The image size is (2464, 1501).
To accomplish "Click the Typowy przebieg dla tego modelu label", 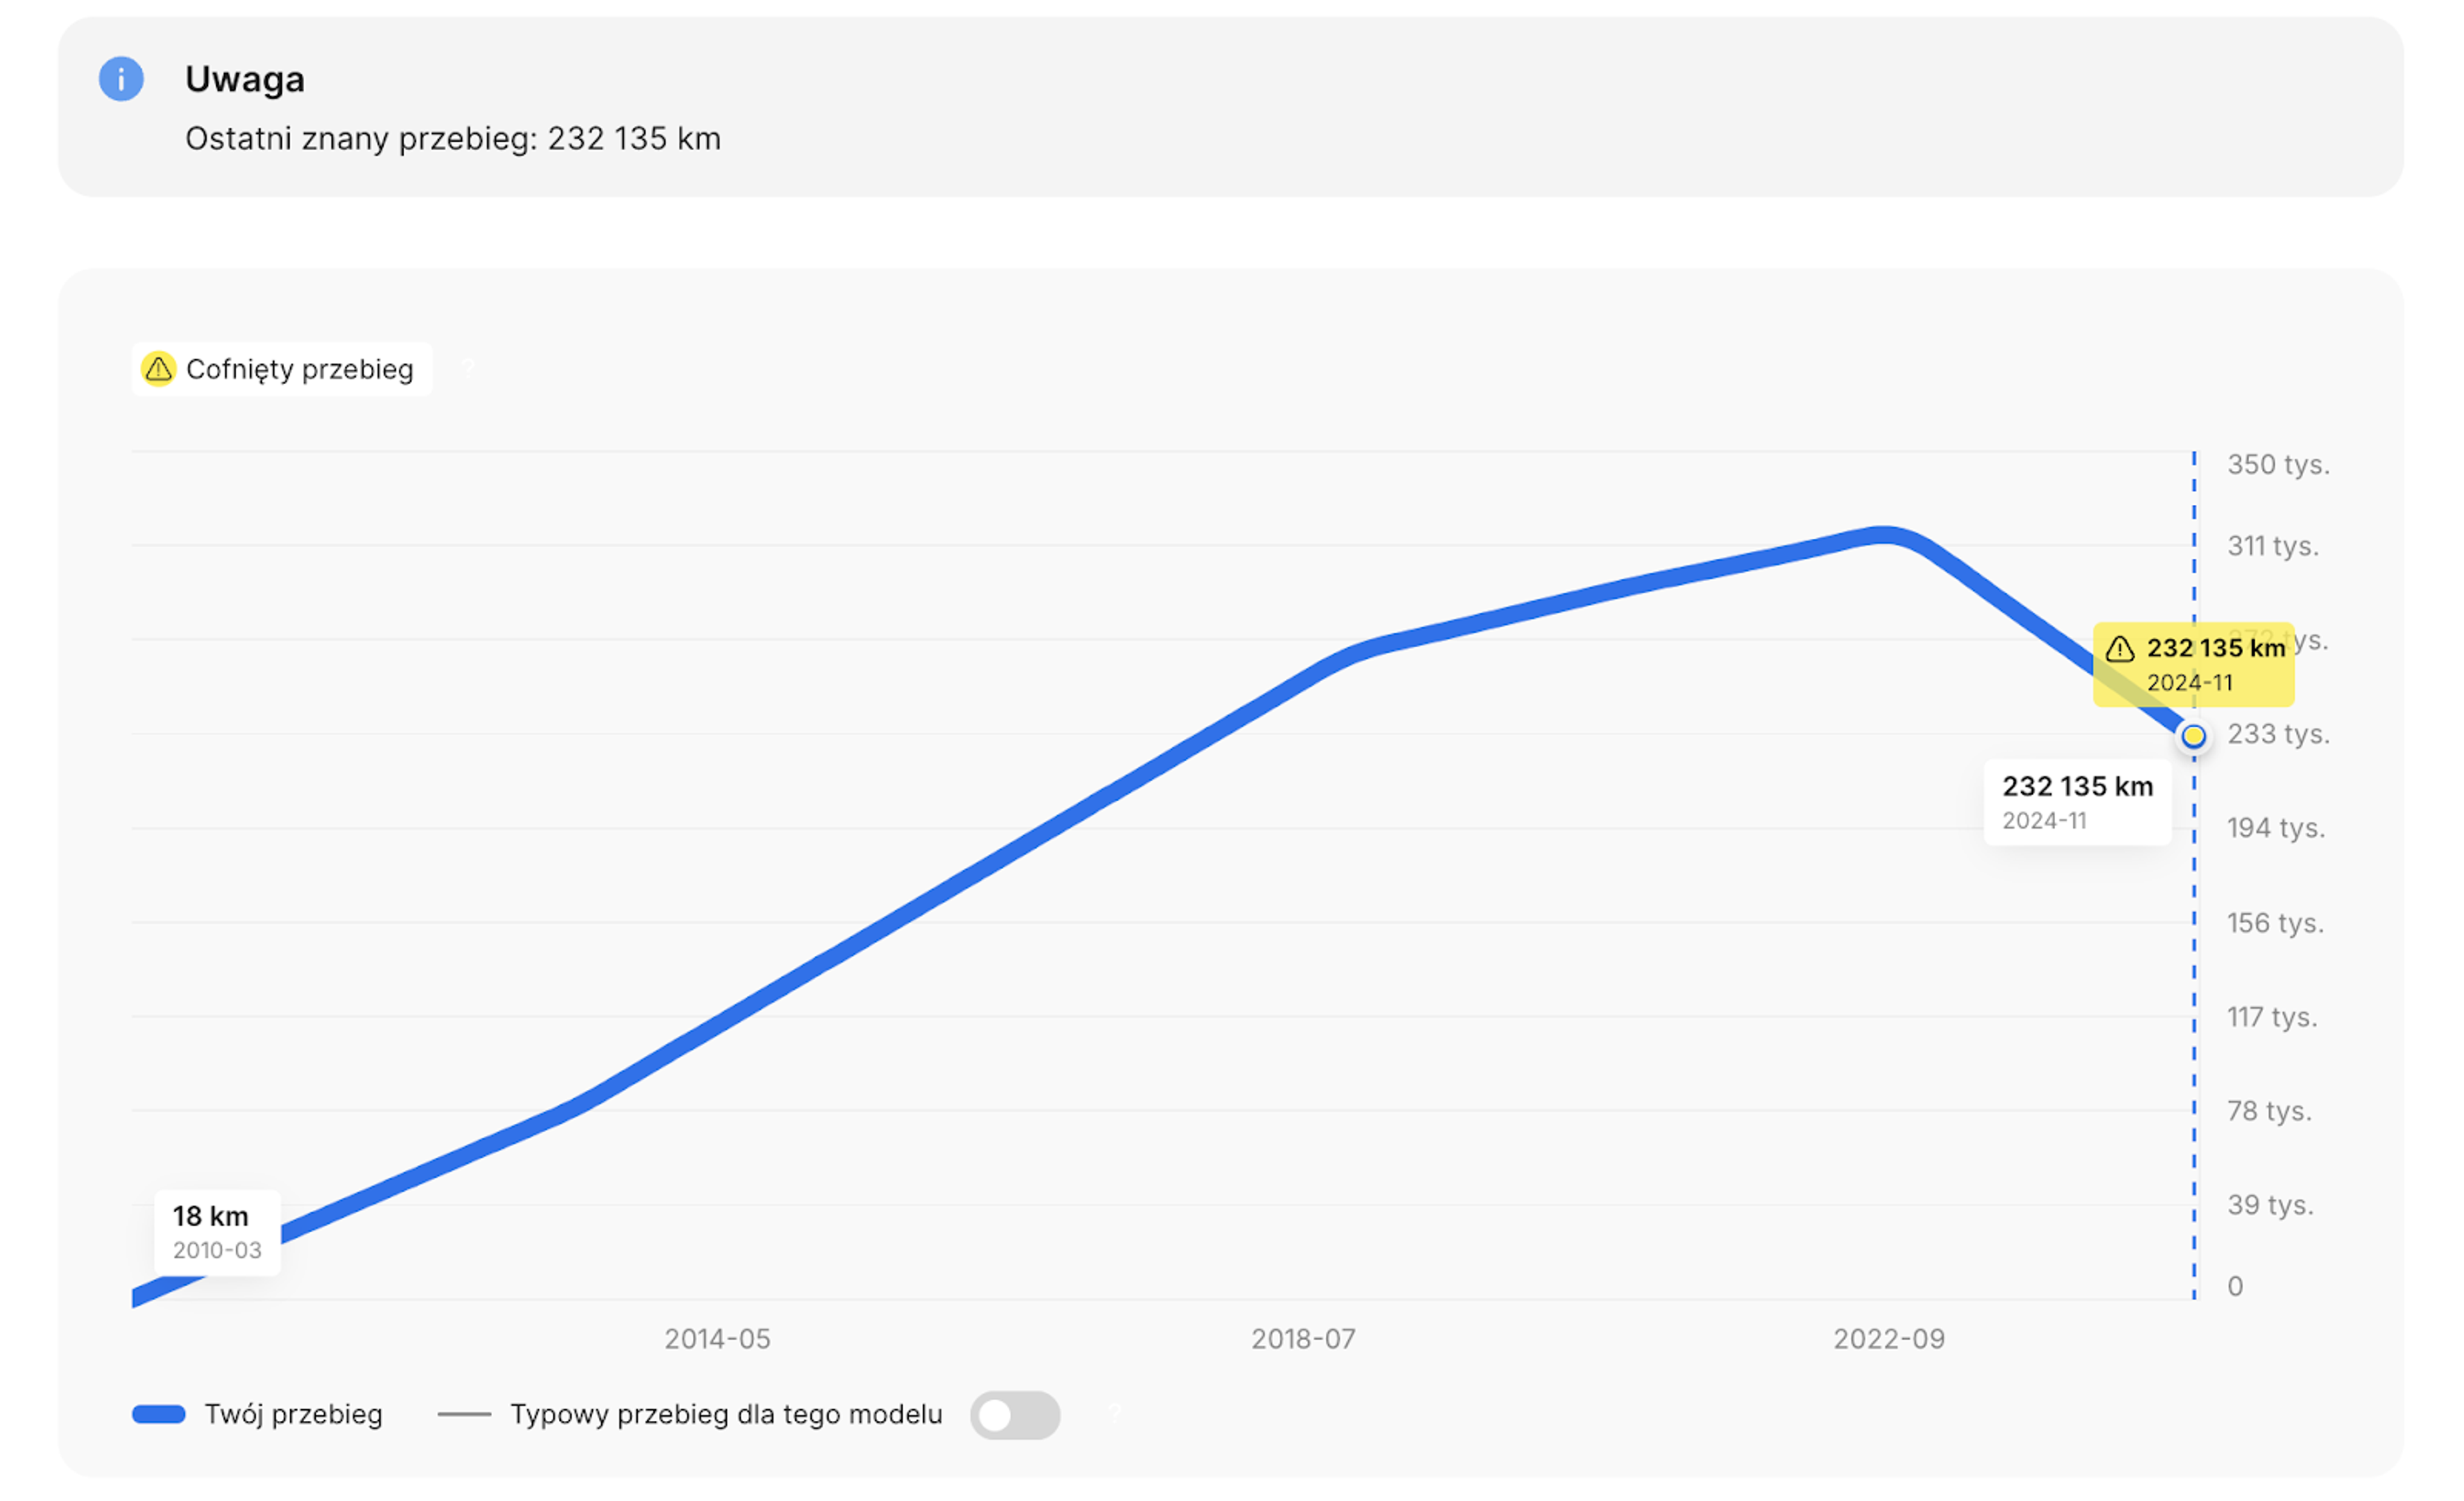I will click(726, 1414).
